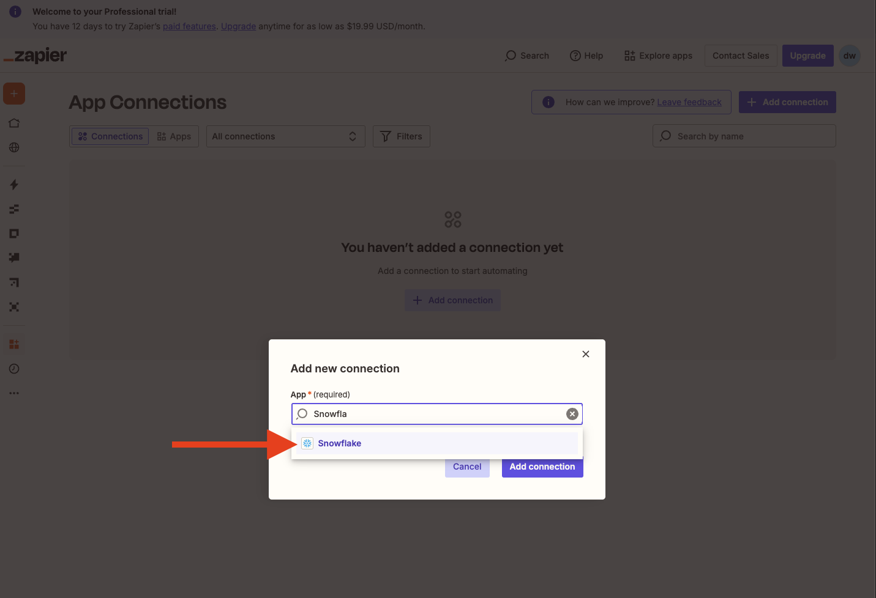The height and width of the screenshot is (598, 876).
Task: Open the Leave feedback link
Action: point(689,102)
